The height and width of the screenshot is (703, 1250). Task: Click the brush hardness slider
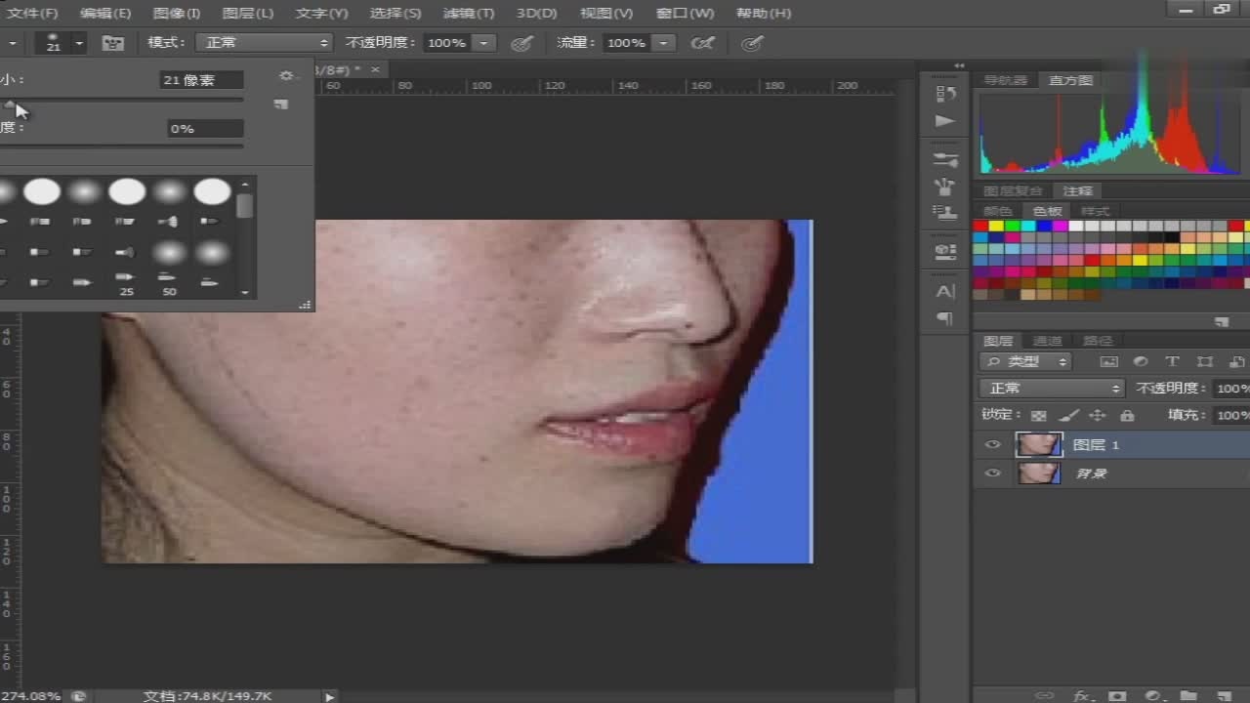coord(121,146)
